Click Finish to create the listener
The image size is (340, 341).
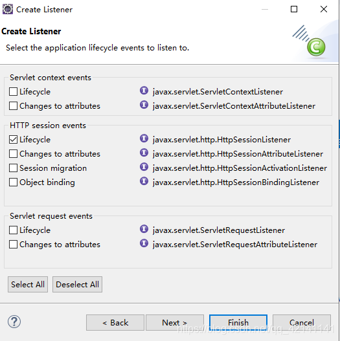pos(238,322)
